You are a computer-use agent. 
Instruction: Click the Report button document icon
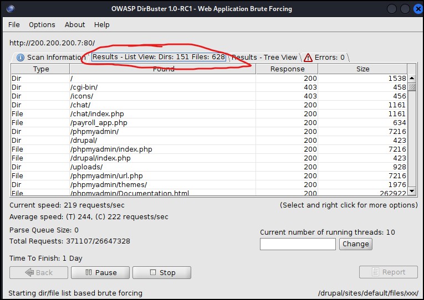click(375, 272)
